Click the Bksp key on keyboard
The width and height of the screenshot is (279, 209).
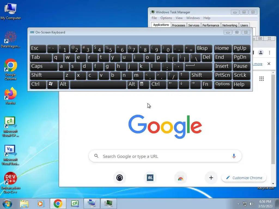point(204,49)
